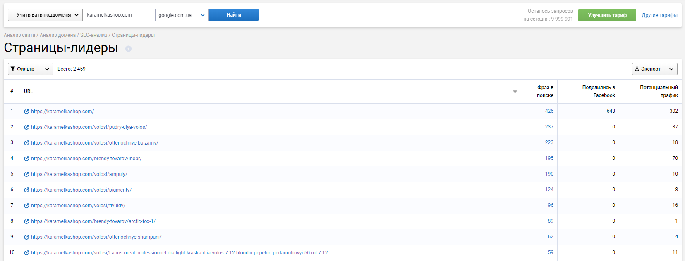This screenshot has height=261, width=685.
Task: Click phrases count 124
Action: click(x=549, y=190)
